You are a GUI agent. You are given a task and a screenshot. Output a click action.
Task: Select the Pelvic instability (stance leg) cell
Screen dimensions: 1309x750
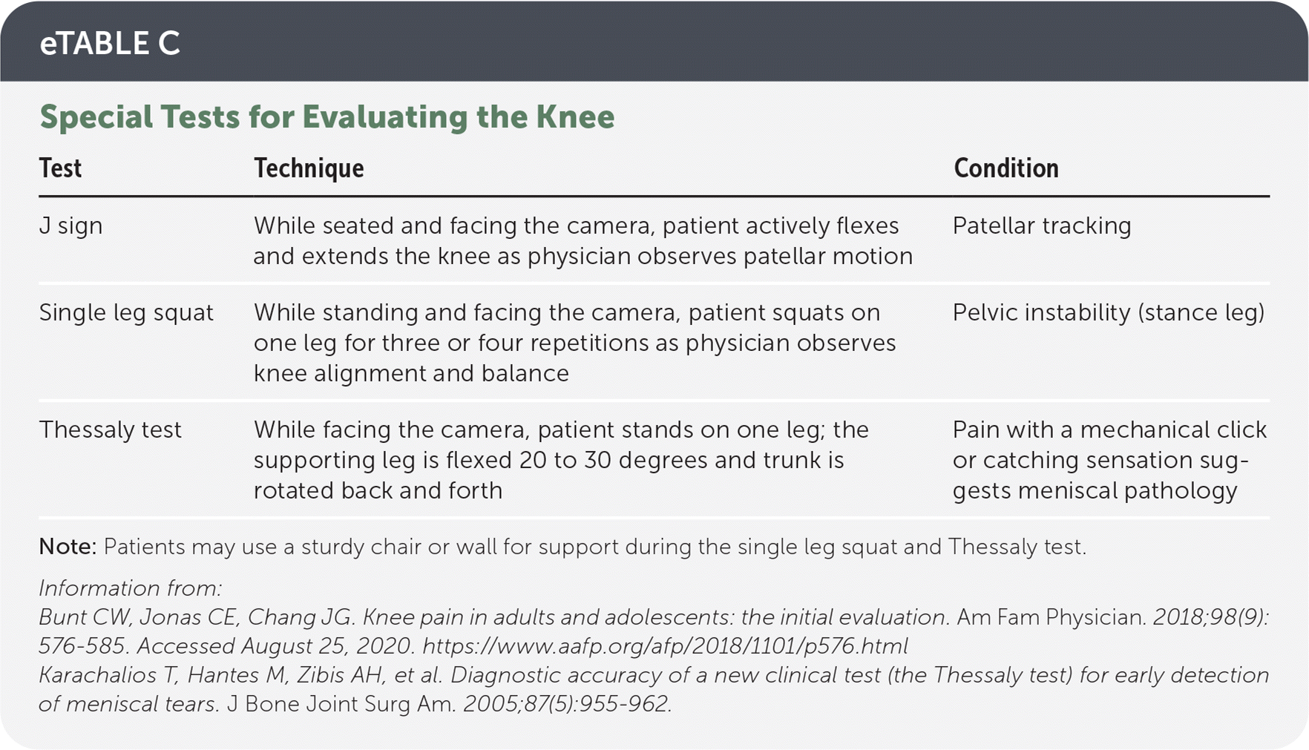tap(1108, 312)
